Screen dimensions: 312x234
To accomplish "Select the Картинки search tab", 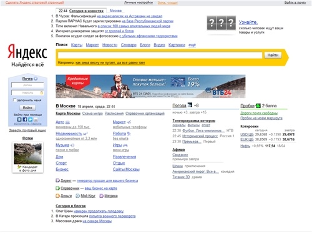I will tap(177, 45).
